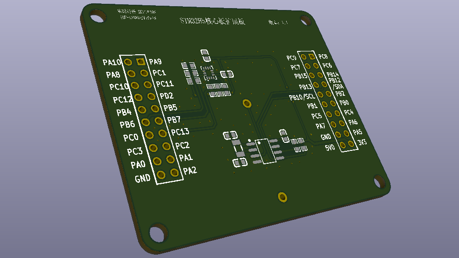Click the PC13 silkscreen label

[180, 132]
